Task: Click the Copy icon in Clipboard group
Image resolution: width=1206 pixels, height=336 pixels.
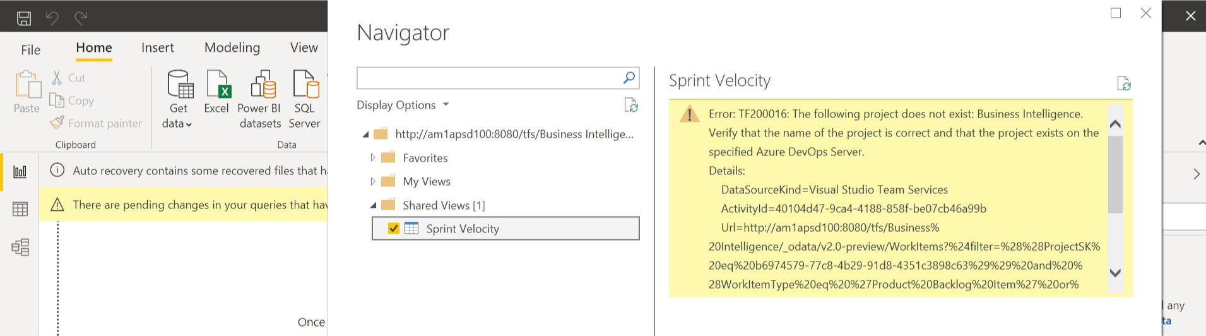Action: [x=57, y=100]
